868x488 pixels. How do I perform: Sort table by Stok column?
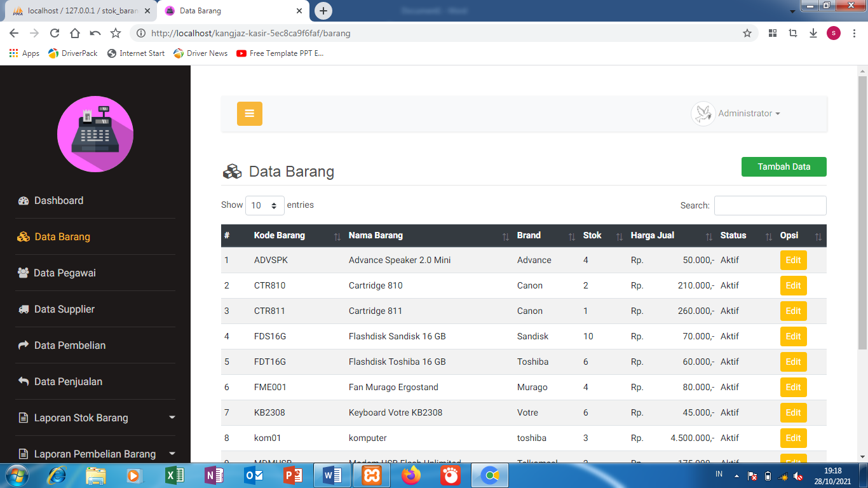603,236
